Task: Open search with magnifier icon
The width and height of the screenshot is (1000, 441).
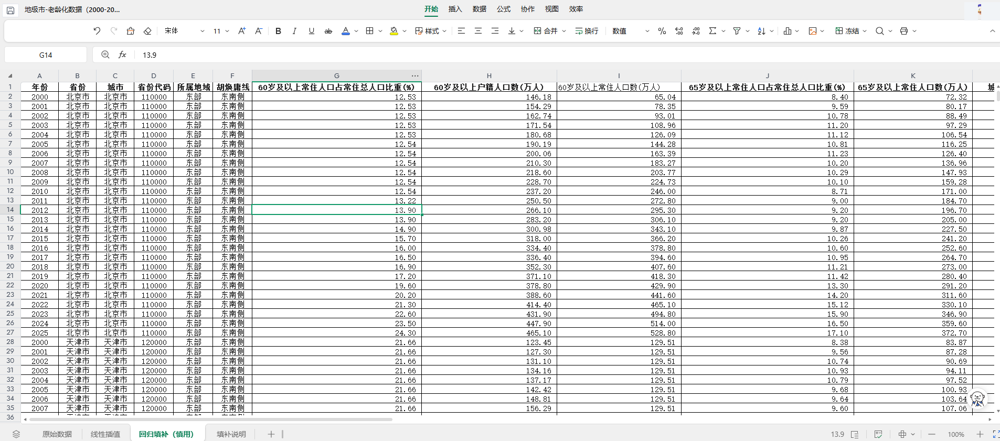Action: pos(880,31)
